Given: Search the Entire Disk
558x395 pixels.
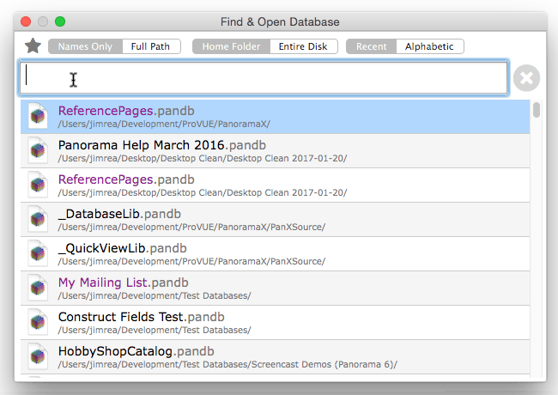Looking at the screenshot, I should (304, 46).
